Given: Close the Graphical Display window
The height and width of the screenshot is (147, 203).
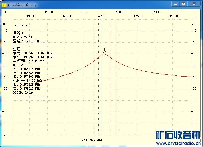Looking at the screenshot, I should [194, 4].
